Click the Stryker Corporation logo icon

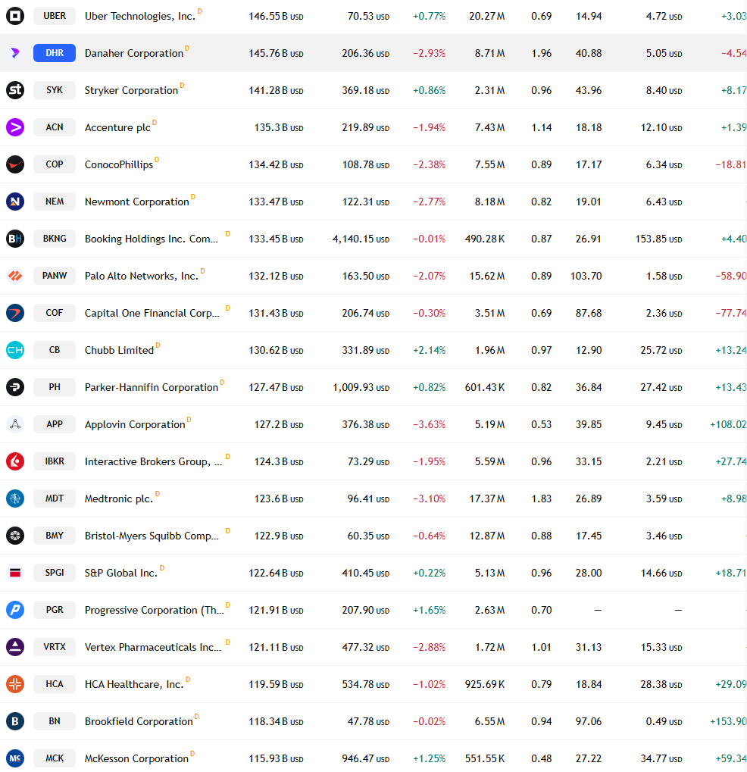(x=15, y=90)
